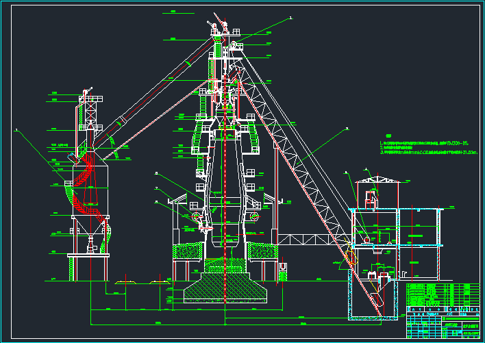Select the green hatched block left of furnace
The image size is (485, 343).
[x=186, y=251]
